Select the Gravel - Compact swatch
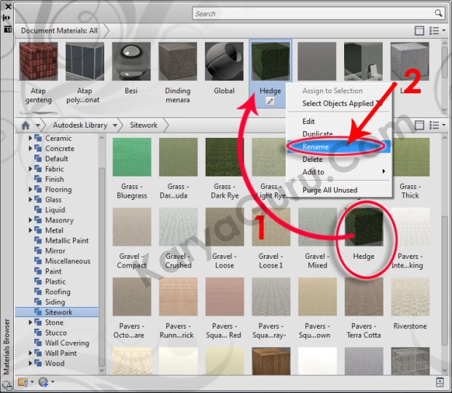The height and width of the screenshot is (393, 452). coord(132,227)
